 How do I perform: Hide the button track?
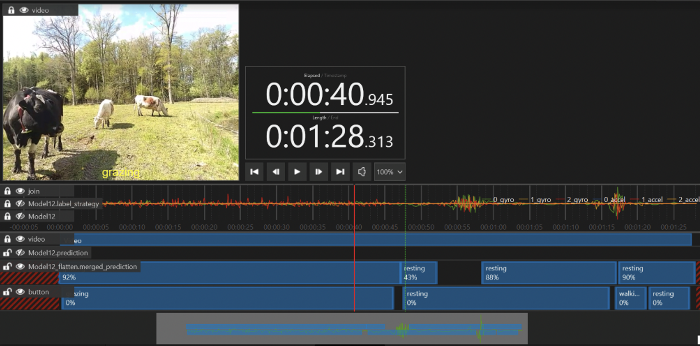pyautogui.click(x=20, y=292)
